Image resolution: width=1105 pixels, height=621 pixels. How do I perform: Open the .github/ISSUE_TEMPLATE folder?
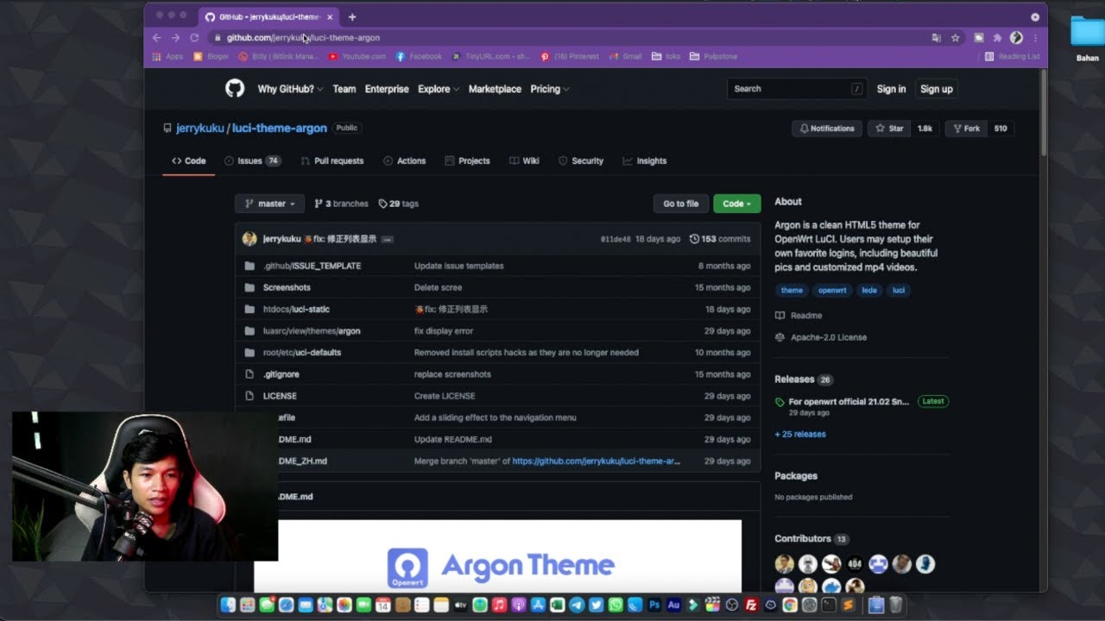[x=312, y=266]
